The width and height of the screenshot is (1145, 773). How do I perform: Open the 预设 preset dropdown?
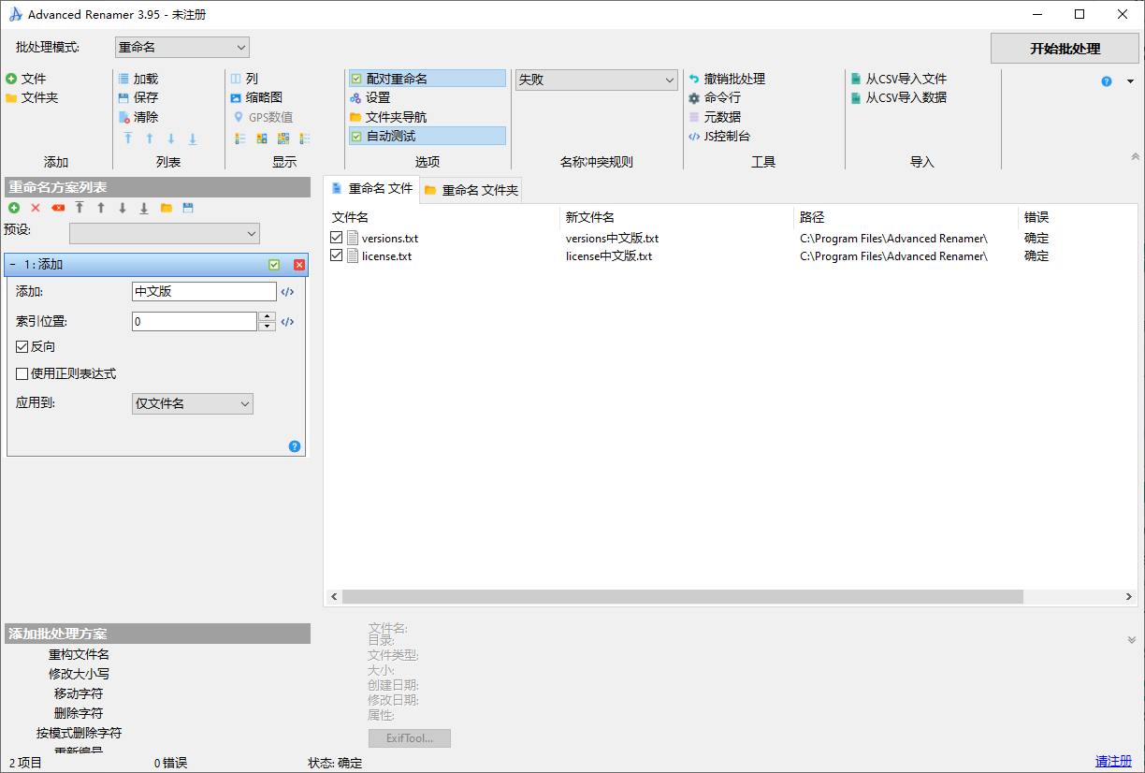(165, 232)
